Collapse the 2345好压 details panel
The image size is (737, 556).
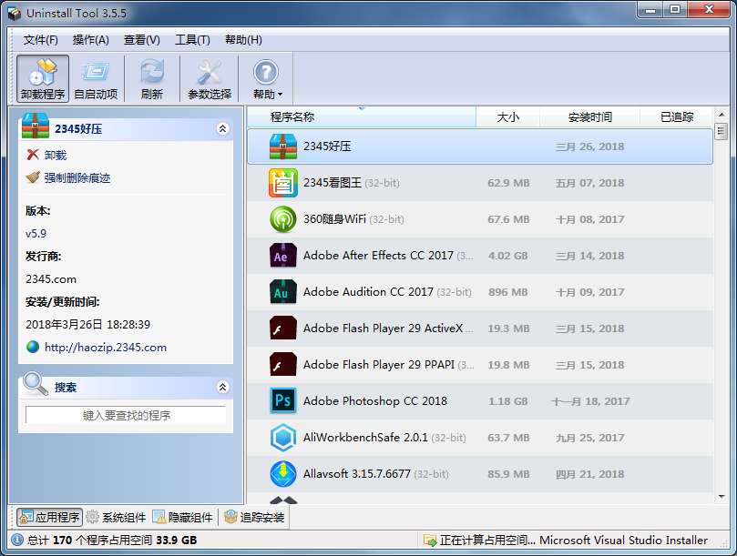pyautogui.click(x=223, y=128)
